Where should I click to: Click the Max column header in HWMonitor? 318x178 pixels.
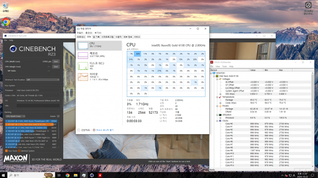[x=285, y=70]
